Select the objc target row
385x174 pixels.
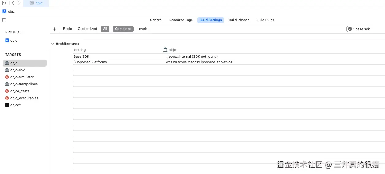click(25, 63)
